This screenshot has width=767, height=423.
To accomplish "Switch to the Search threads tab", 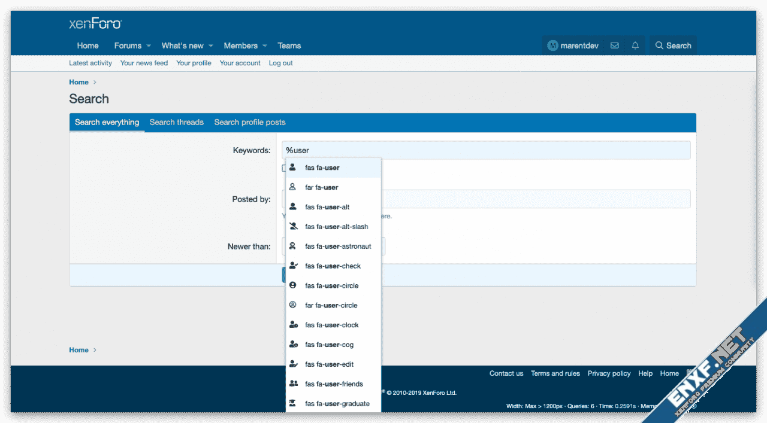I will tap(177, 122).
